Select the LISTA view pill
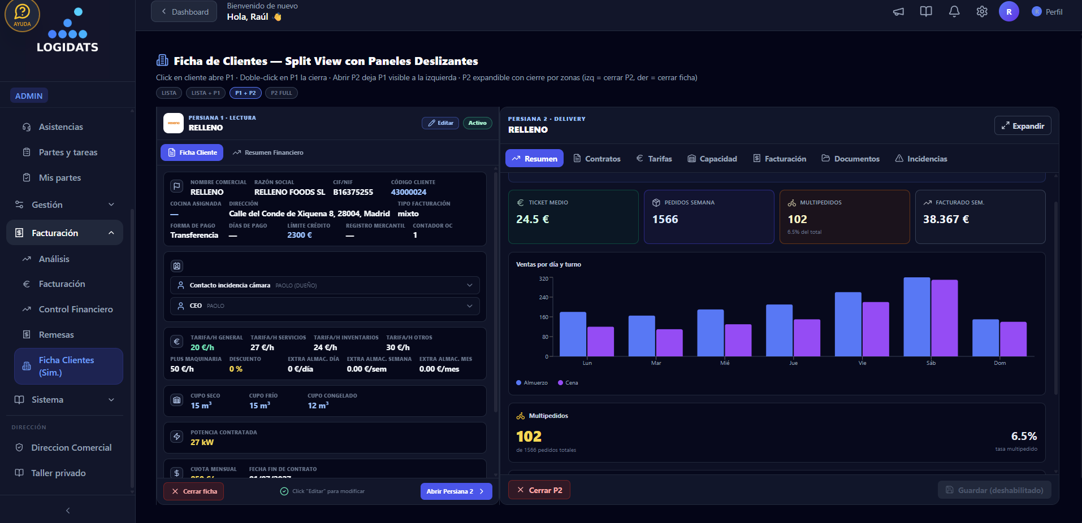The height and width of the screenshot is (523, 1082). [169, 93]
